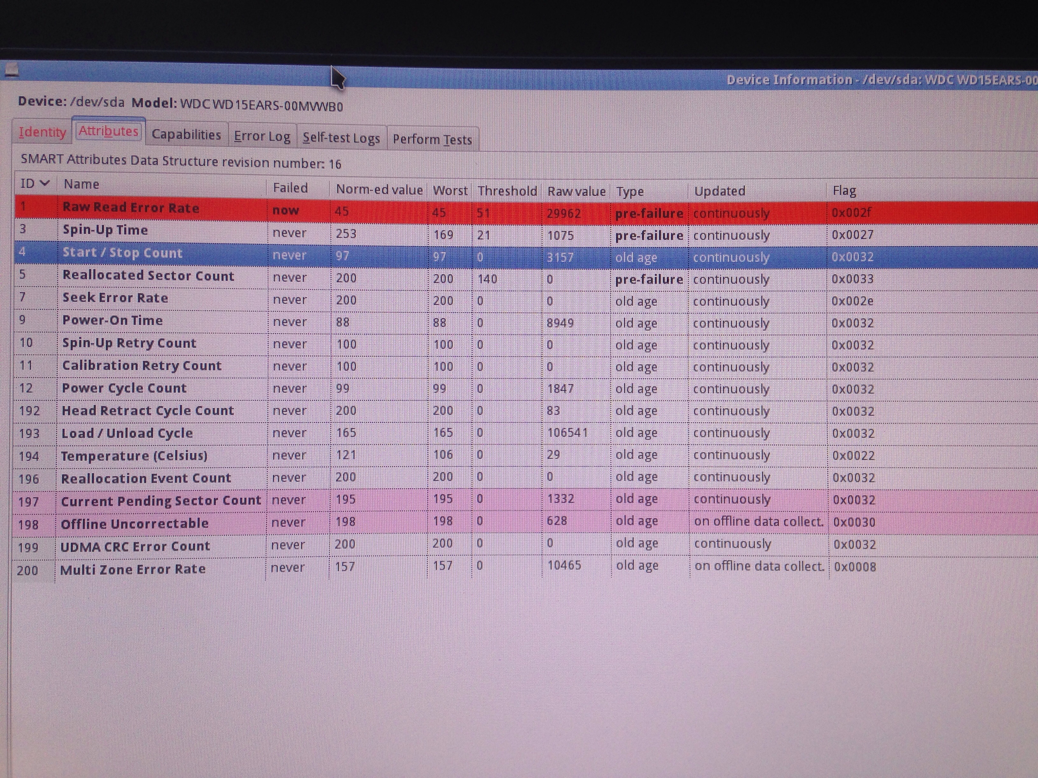
Task: Click the ID column sort arrow
Action: [x=45, y=183]
